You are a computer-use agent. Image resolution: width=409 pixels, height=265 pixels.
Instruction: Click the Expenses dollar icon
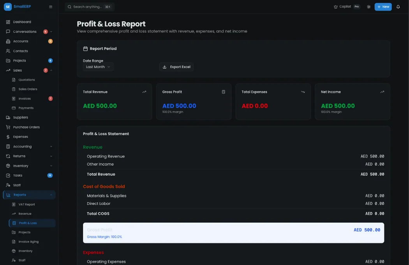click(8, 137)
